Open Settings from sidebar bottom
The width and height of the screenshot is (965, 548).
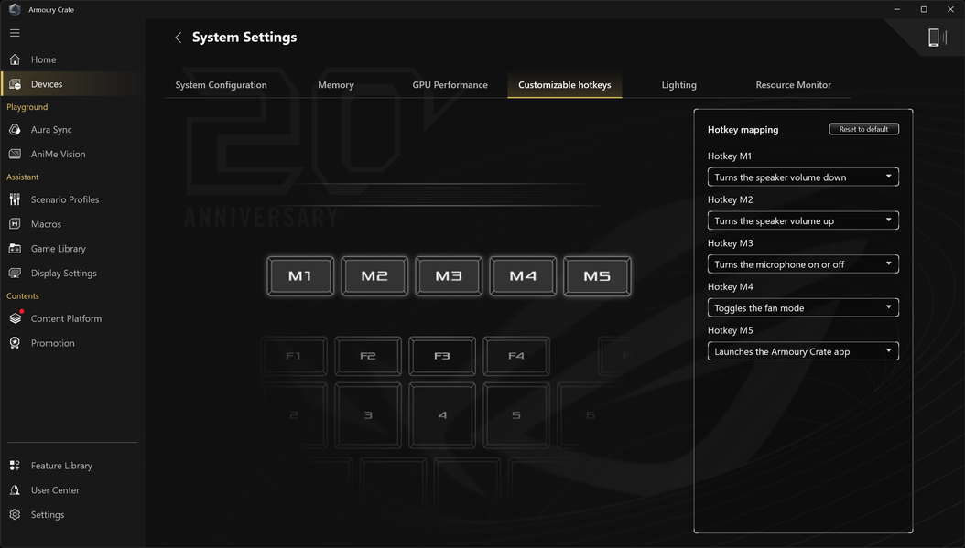(x=48, y=515)
